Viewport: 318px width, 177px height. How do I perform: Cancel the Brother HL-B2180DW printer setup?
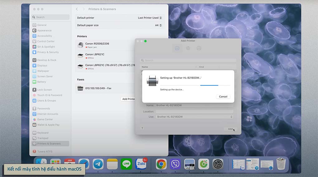(x=223, y=97)
